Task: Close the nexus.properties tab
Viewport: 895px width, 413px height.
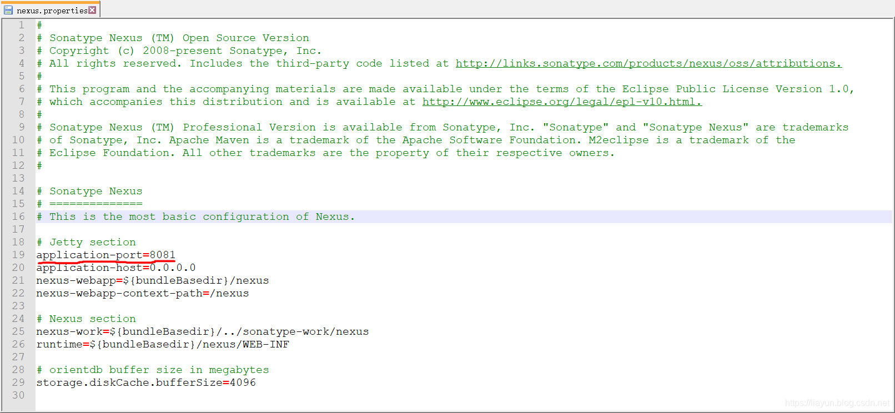Action: click(x=92, y=10)
